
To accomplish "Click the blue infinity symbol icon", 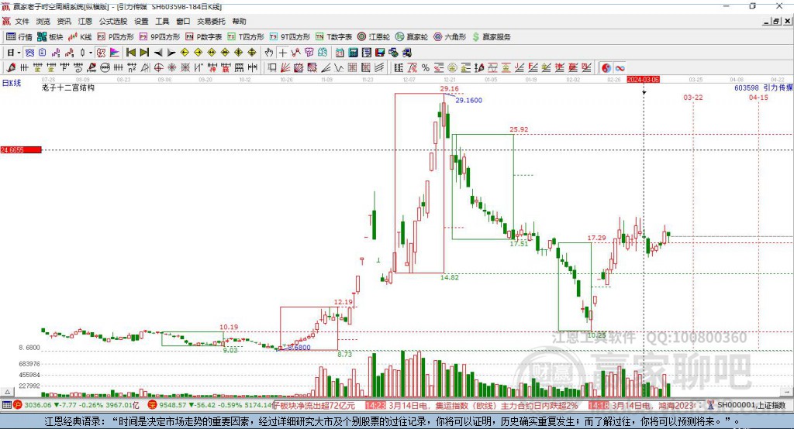I will tap(620, 68).
